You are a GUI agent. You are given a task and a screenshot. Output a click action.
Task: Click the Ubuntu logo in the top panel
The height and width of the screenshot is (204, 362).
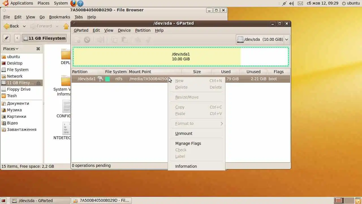5,3
